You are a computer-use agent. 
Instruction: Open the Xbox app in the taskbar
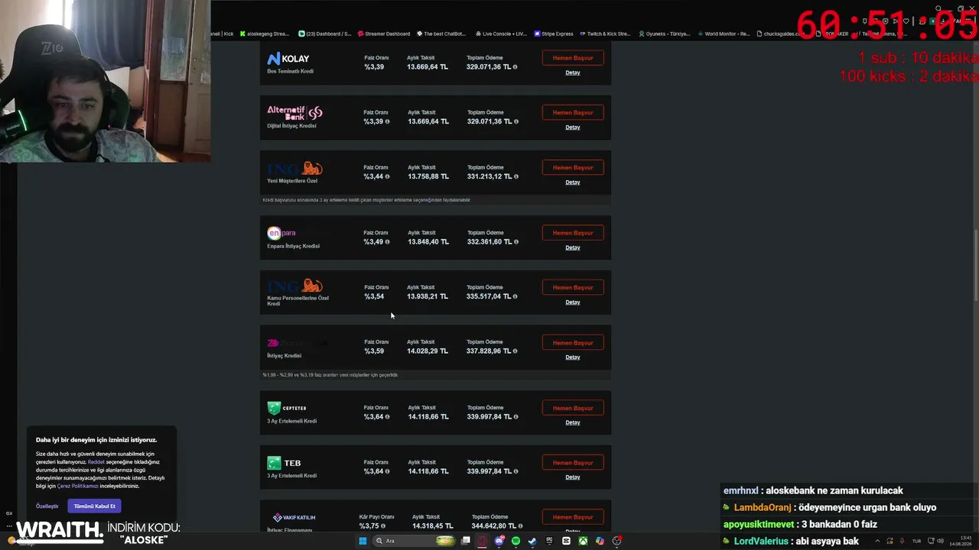click(583, 541)
